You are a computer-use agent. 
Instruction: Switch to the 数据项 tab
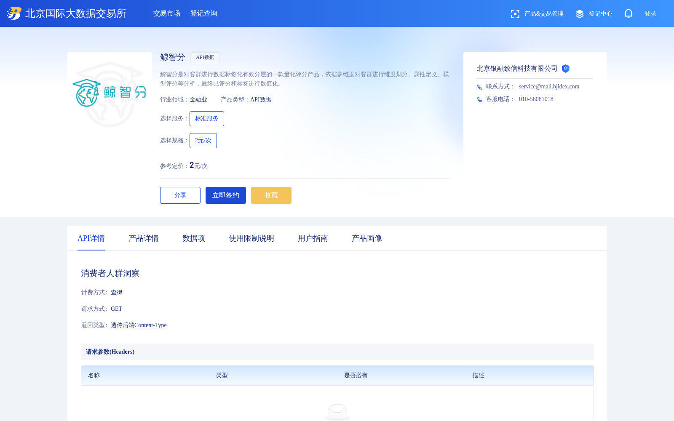194,238
